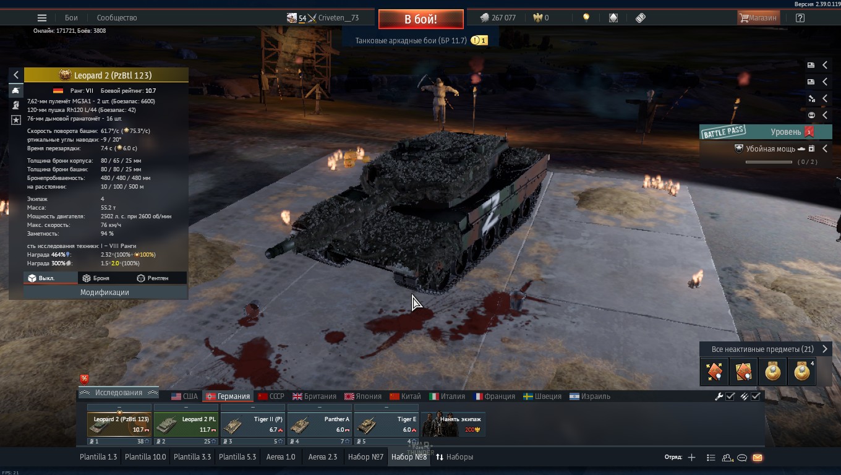The width and height of the screenshot is (841, 475).
Task: Switch to the США nation tab
Action: [184, 396]
